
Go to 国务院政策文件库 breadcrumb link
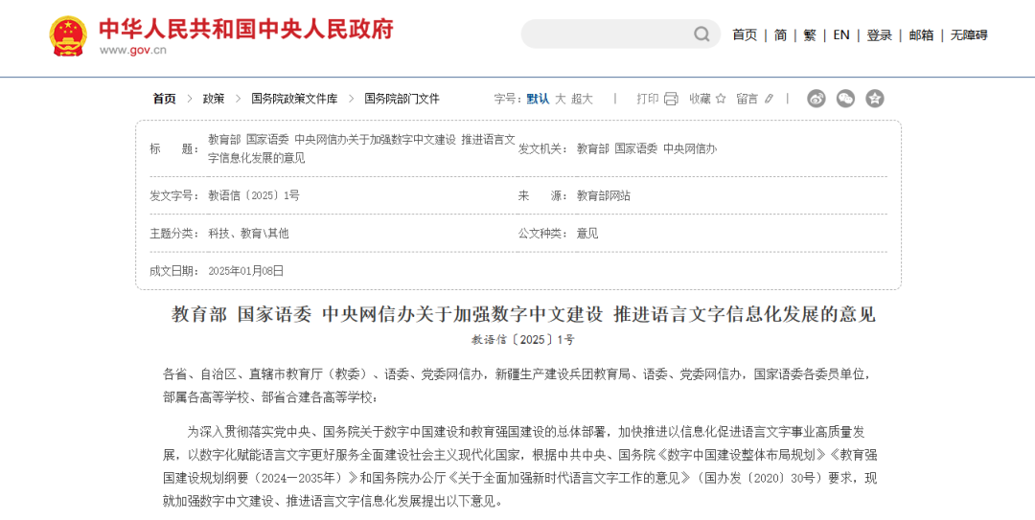pos(294,99)
